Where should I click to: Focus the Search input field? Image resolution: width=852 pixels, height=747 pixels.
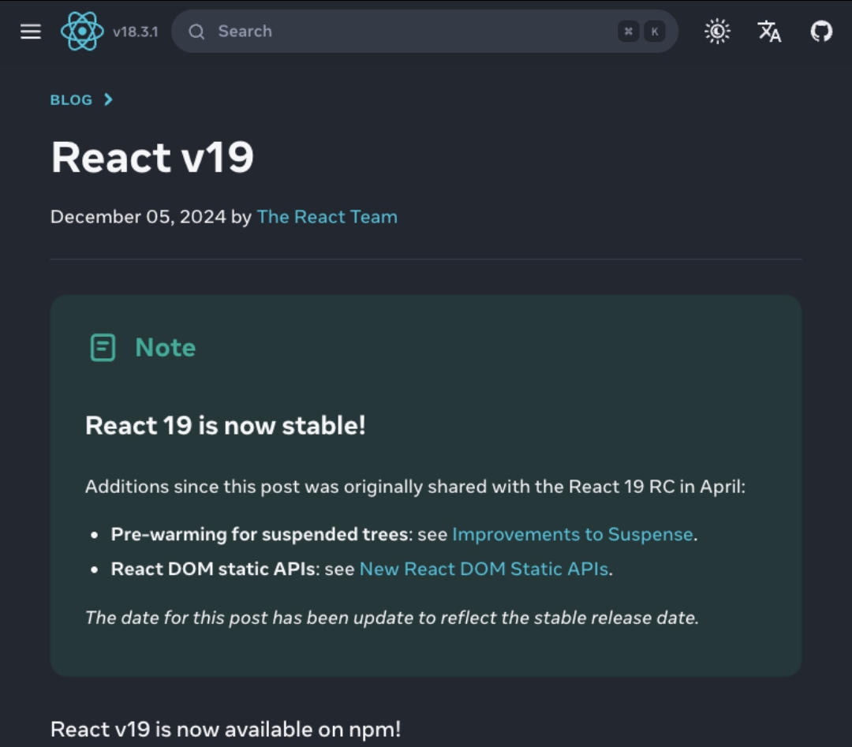[424, 32]
